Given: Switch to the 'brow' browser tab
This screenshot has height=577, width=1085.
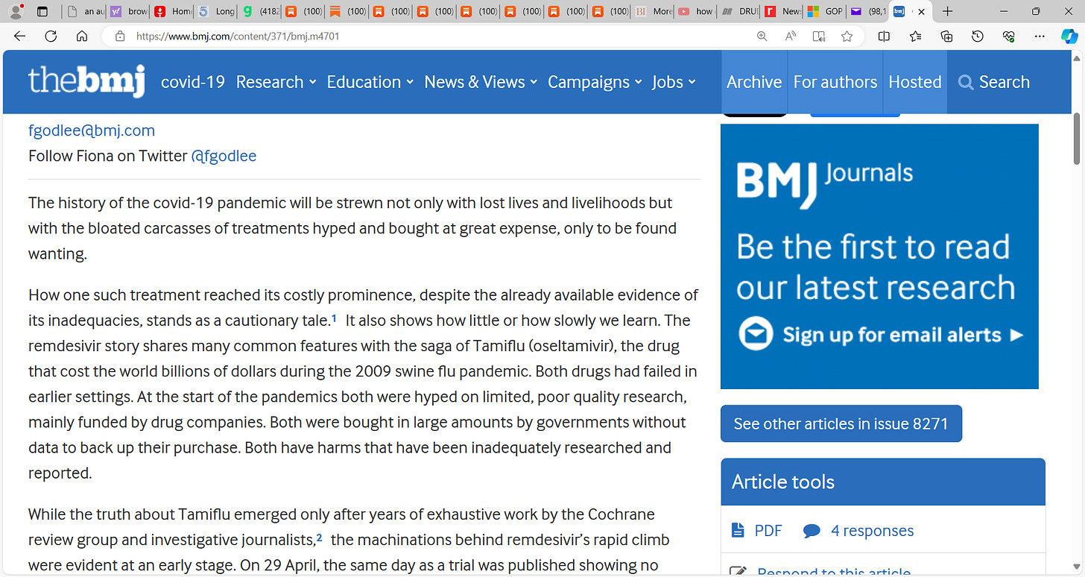Looking at the screenshot, I should point(127,11).
